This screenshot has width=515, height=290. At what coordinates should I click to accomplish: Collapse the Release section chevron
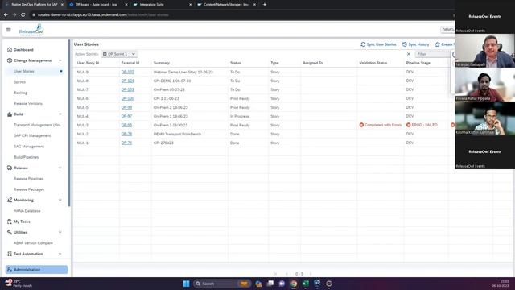[x=60, y=168]
